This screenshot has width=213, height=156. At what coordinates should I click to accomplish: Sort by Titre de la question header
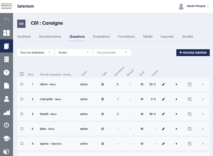pos(56,75)
